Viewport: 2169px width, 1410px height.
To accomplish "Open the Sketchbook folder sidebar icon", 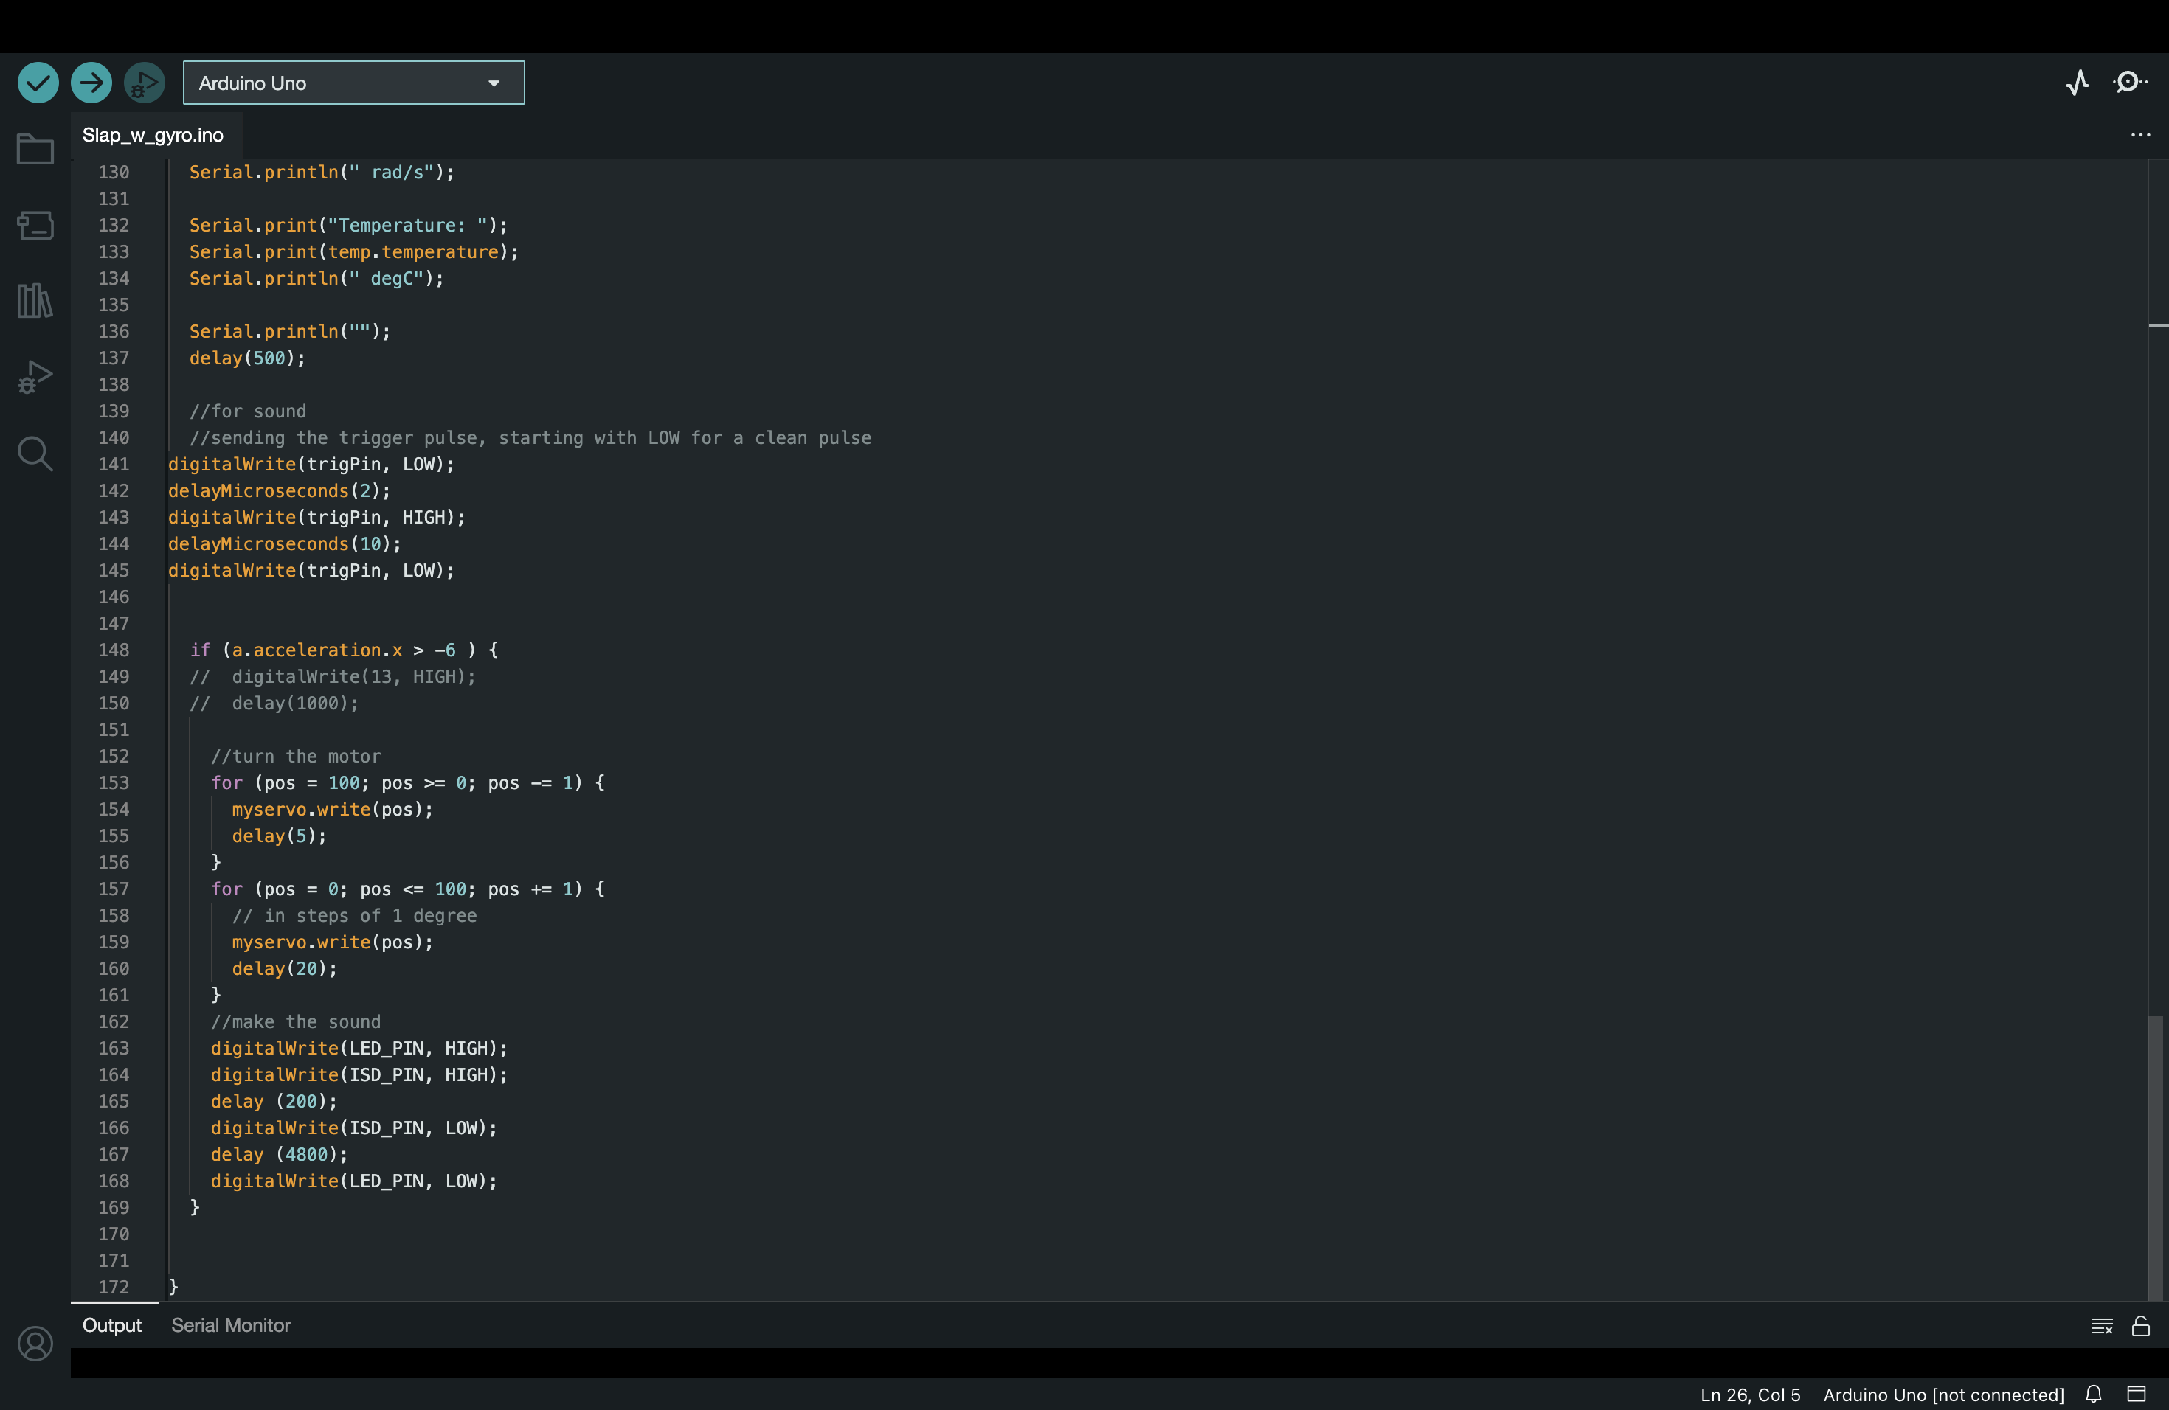I will pyautogui.click(x=35, y=150).
